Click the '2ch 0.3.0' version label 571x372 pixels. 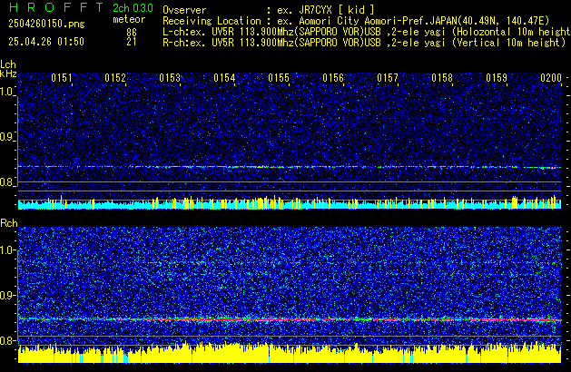pyautogui.click(x=133, y=8)
